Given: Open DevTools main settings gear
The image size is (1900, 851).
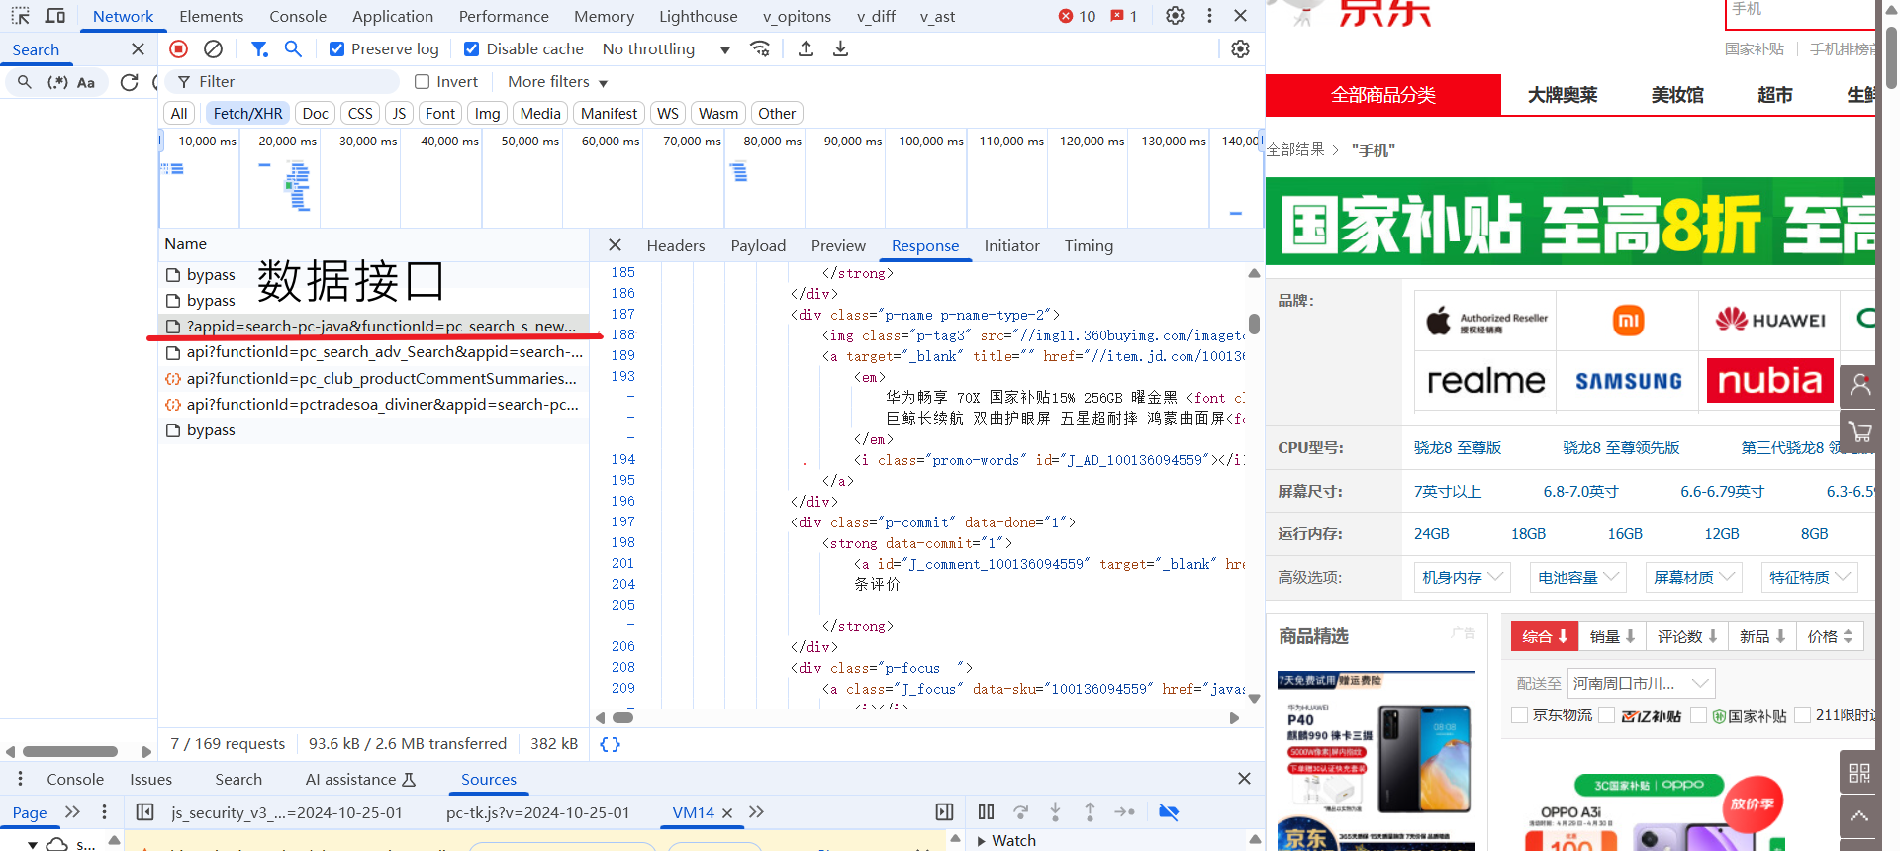Looking at the screenshot, I should click(1175, 16).
